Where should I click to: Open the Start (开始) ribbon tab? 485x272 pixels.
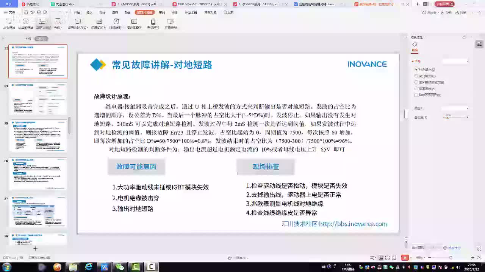click(x=77, y=12)
